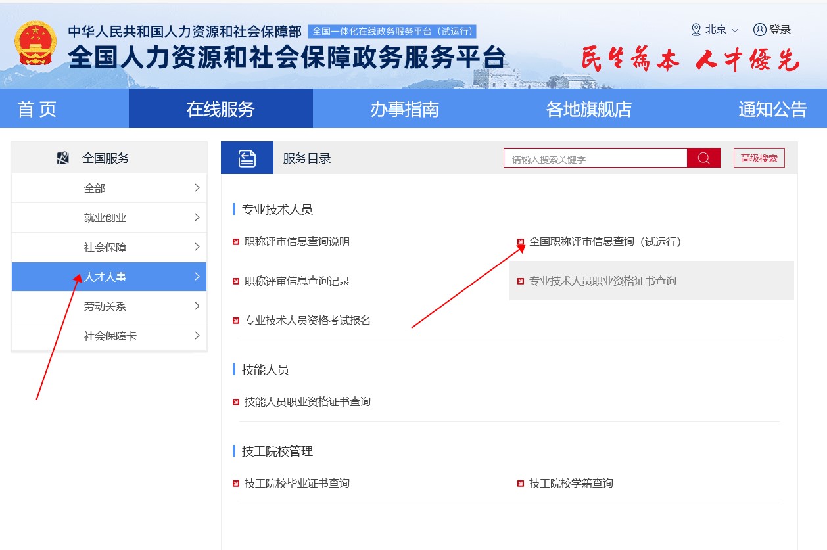Click red arrow bullet before 专业技术人员职业资格证书查询
The height and width of the screenshot is (550, 827).
[x=521, y=281]
